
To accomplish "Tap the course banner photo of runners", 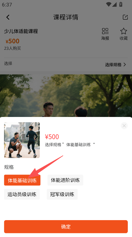I will pos(66,96).
